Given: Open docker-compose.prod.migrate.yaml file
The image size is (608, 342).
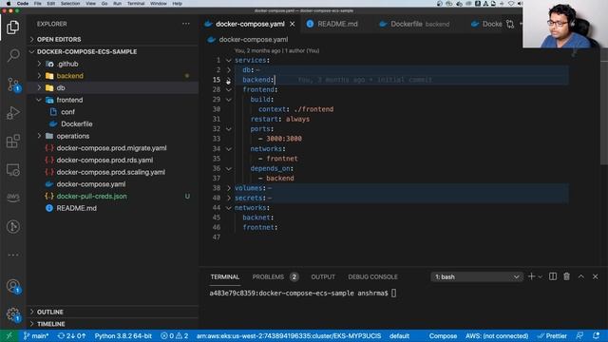Looking at the screenshot, I should 111,148.
